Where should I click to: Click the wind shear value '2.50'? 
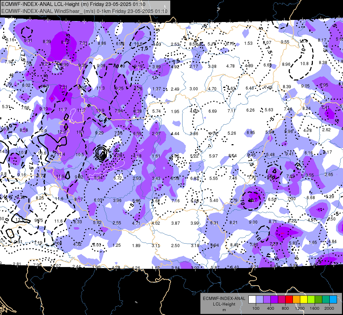click(175, 246)
